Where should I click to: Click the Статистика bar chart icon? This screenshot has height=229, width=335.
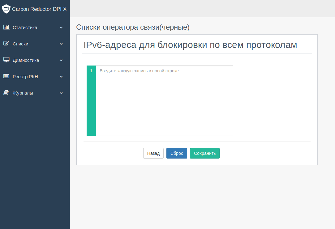[x=6, y=27]
